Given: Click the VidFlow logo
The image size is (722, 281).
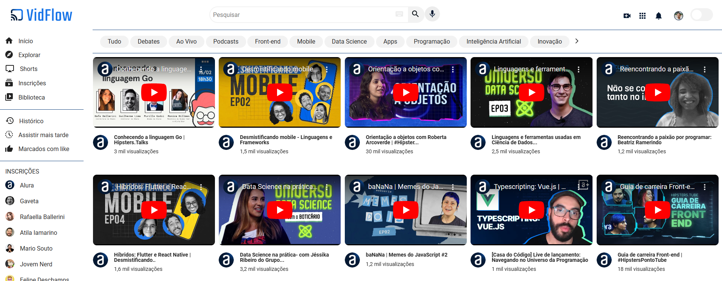Looking at the screenshot, I should (x=41, y=15).
